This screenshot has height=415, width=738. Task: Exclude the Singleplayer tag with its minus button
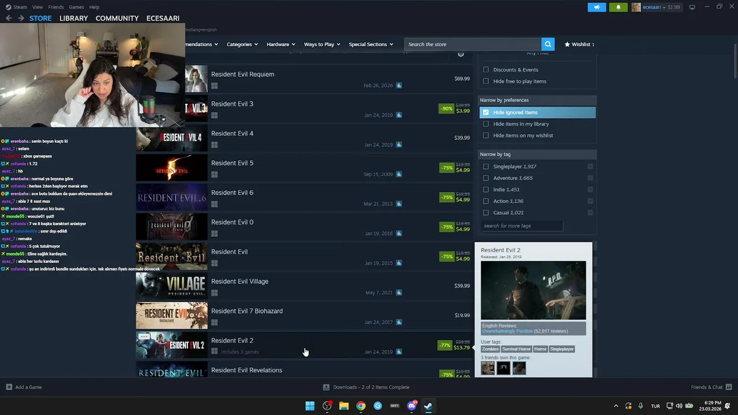click(590, 167)
